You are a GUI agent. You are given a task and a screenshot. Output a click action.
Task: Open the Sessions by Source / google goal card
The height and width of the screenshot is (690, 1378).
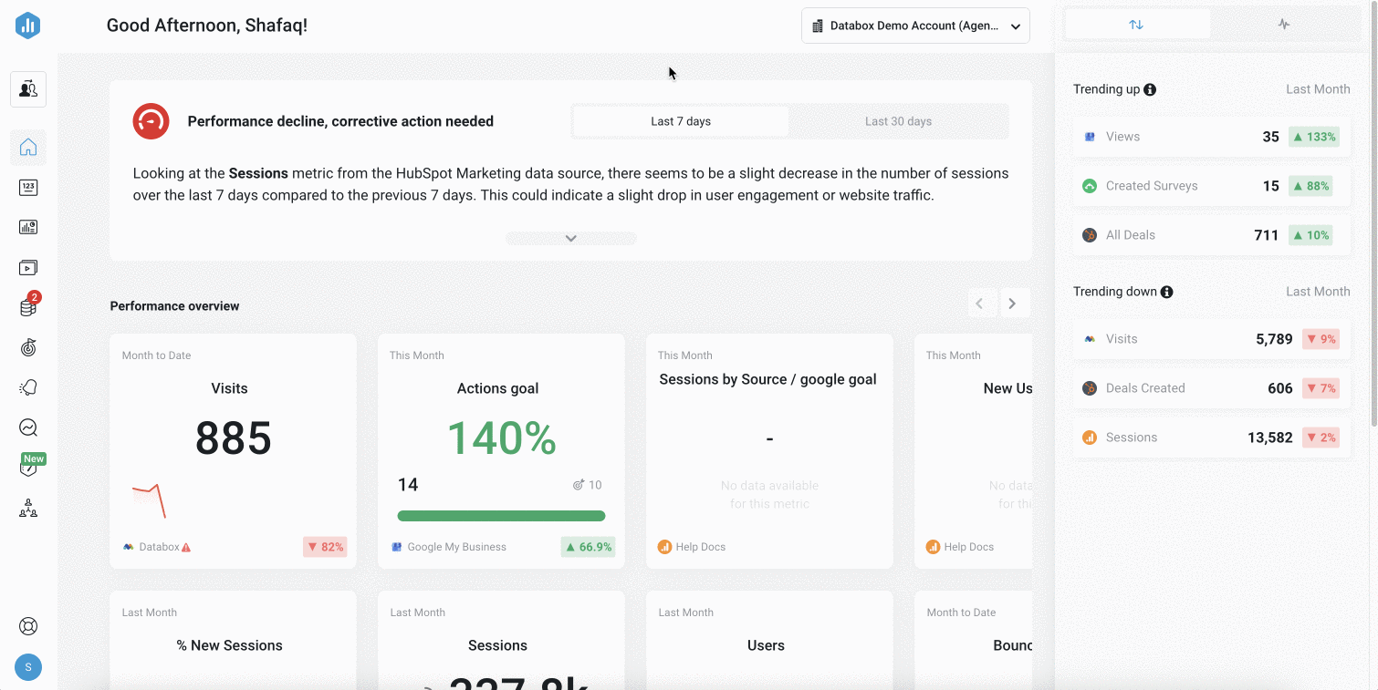[769, 451]
